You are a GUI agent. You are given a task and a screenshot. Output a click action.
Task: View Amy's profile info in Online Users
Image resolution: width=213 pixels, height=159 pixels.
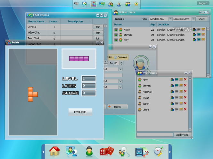(194, 40)
